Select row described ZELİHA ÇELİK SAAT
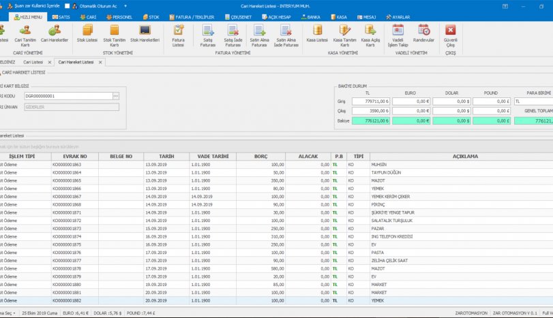This screenshot has height=318, width=553. point(277,261)
